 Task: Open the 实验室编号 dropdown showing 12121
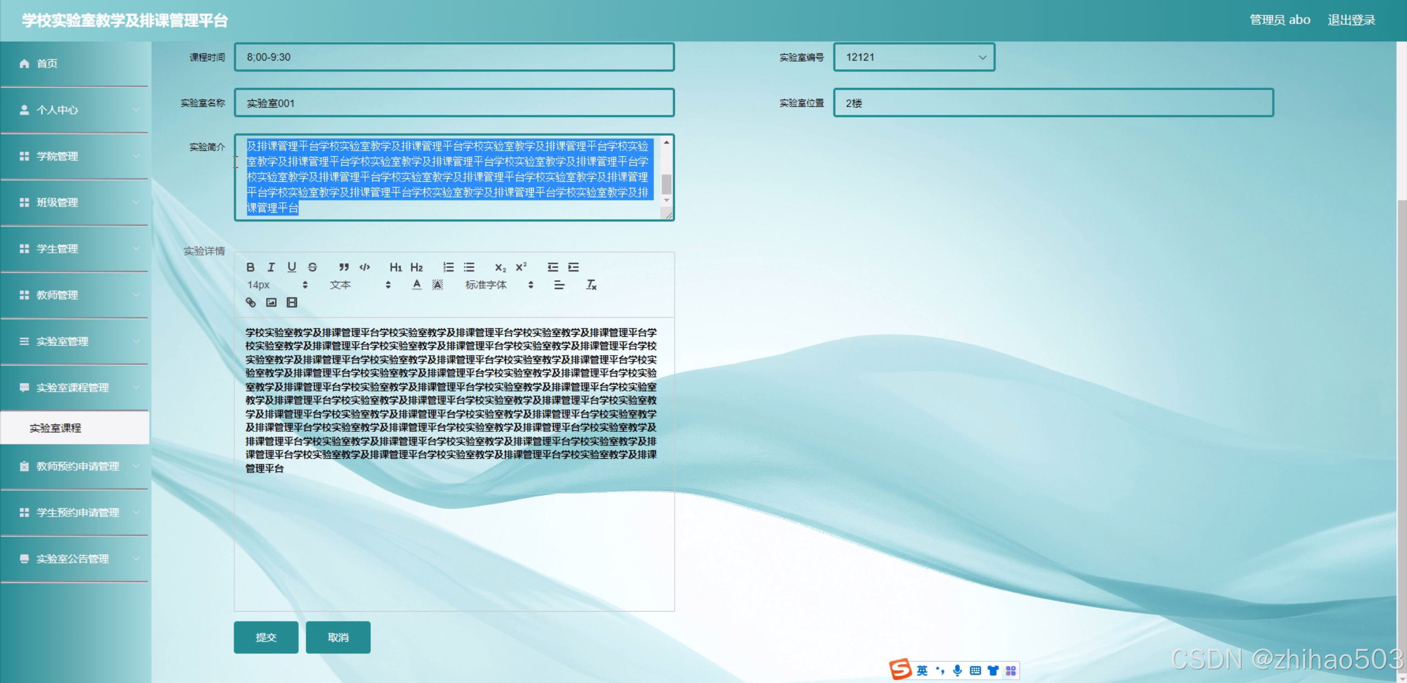[x=914, y=57]
